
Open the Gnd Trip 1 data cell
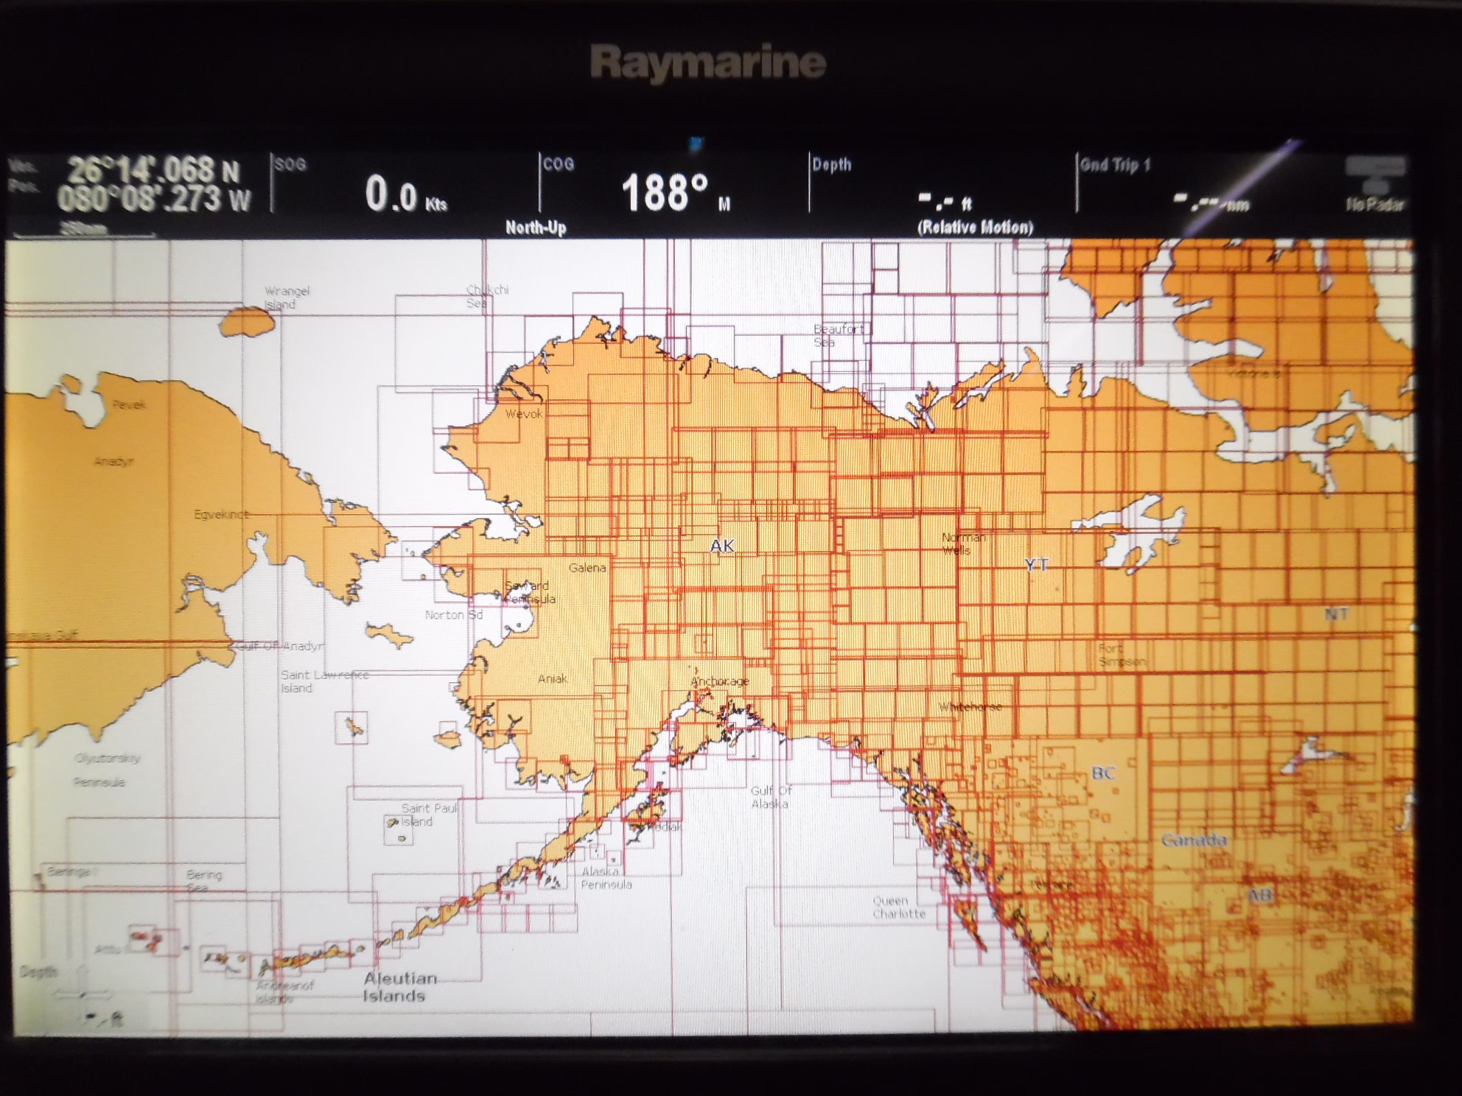[1209, 187]
